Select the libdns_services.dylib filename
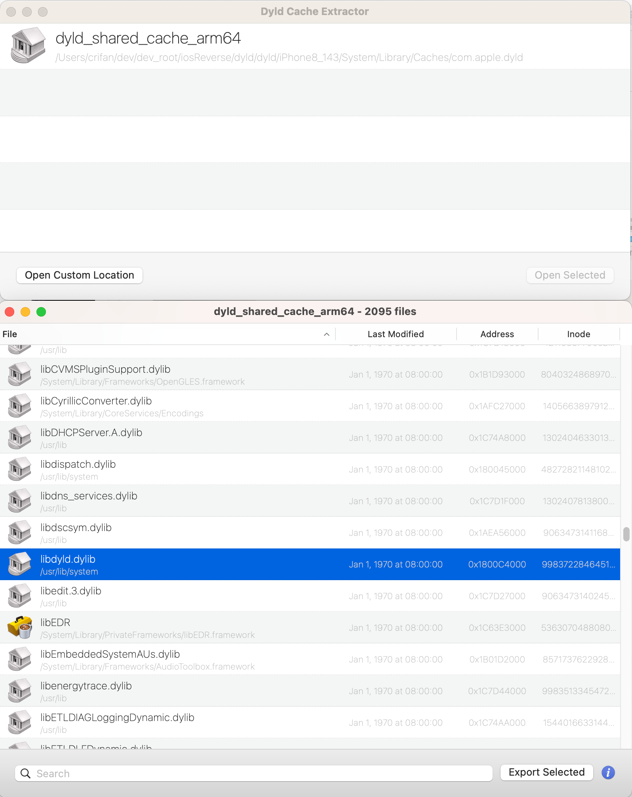 click(x=89, y=496)
